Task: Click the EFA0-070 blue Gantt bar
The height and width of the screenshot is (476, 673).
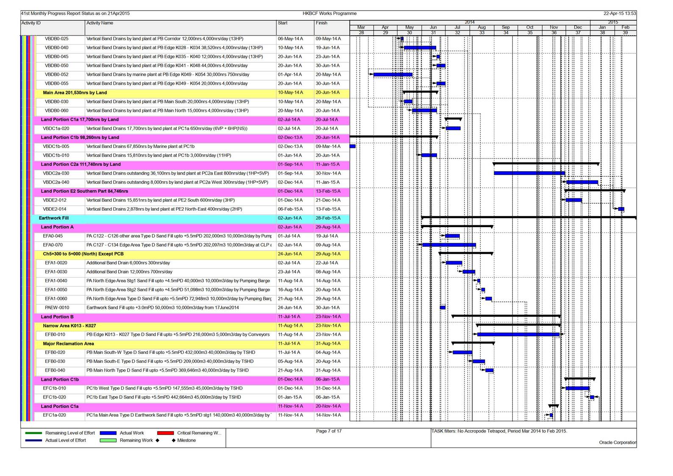Action: click(x=449, y=245)
